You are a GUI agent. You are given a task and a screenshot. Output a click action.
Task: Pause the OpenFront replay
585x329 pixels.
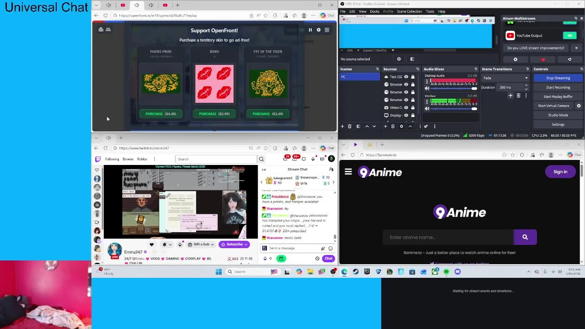pos(310,30)
